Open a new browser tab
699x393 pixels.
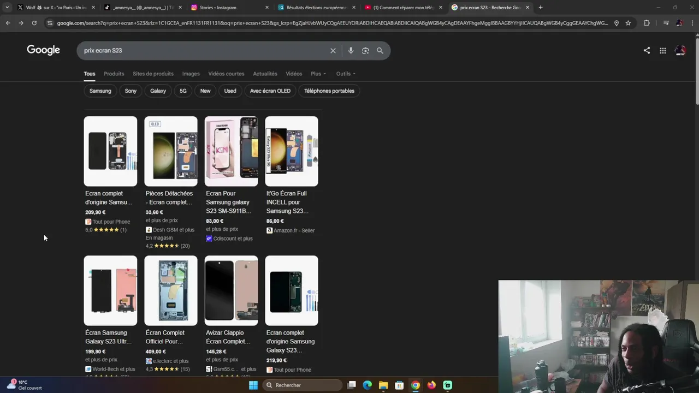[541, 8]
